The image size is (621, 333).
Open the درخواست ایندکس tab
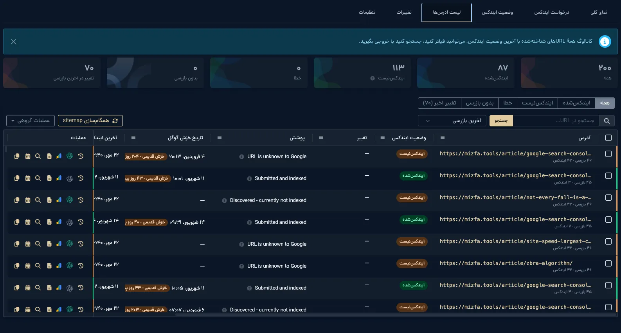click(x=552, y=12)
